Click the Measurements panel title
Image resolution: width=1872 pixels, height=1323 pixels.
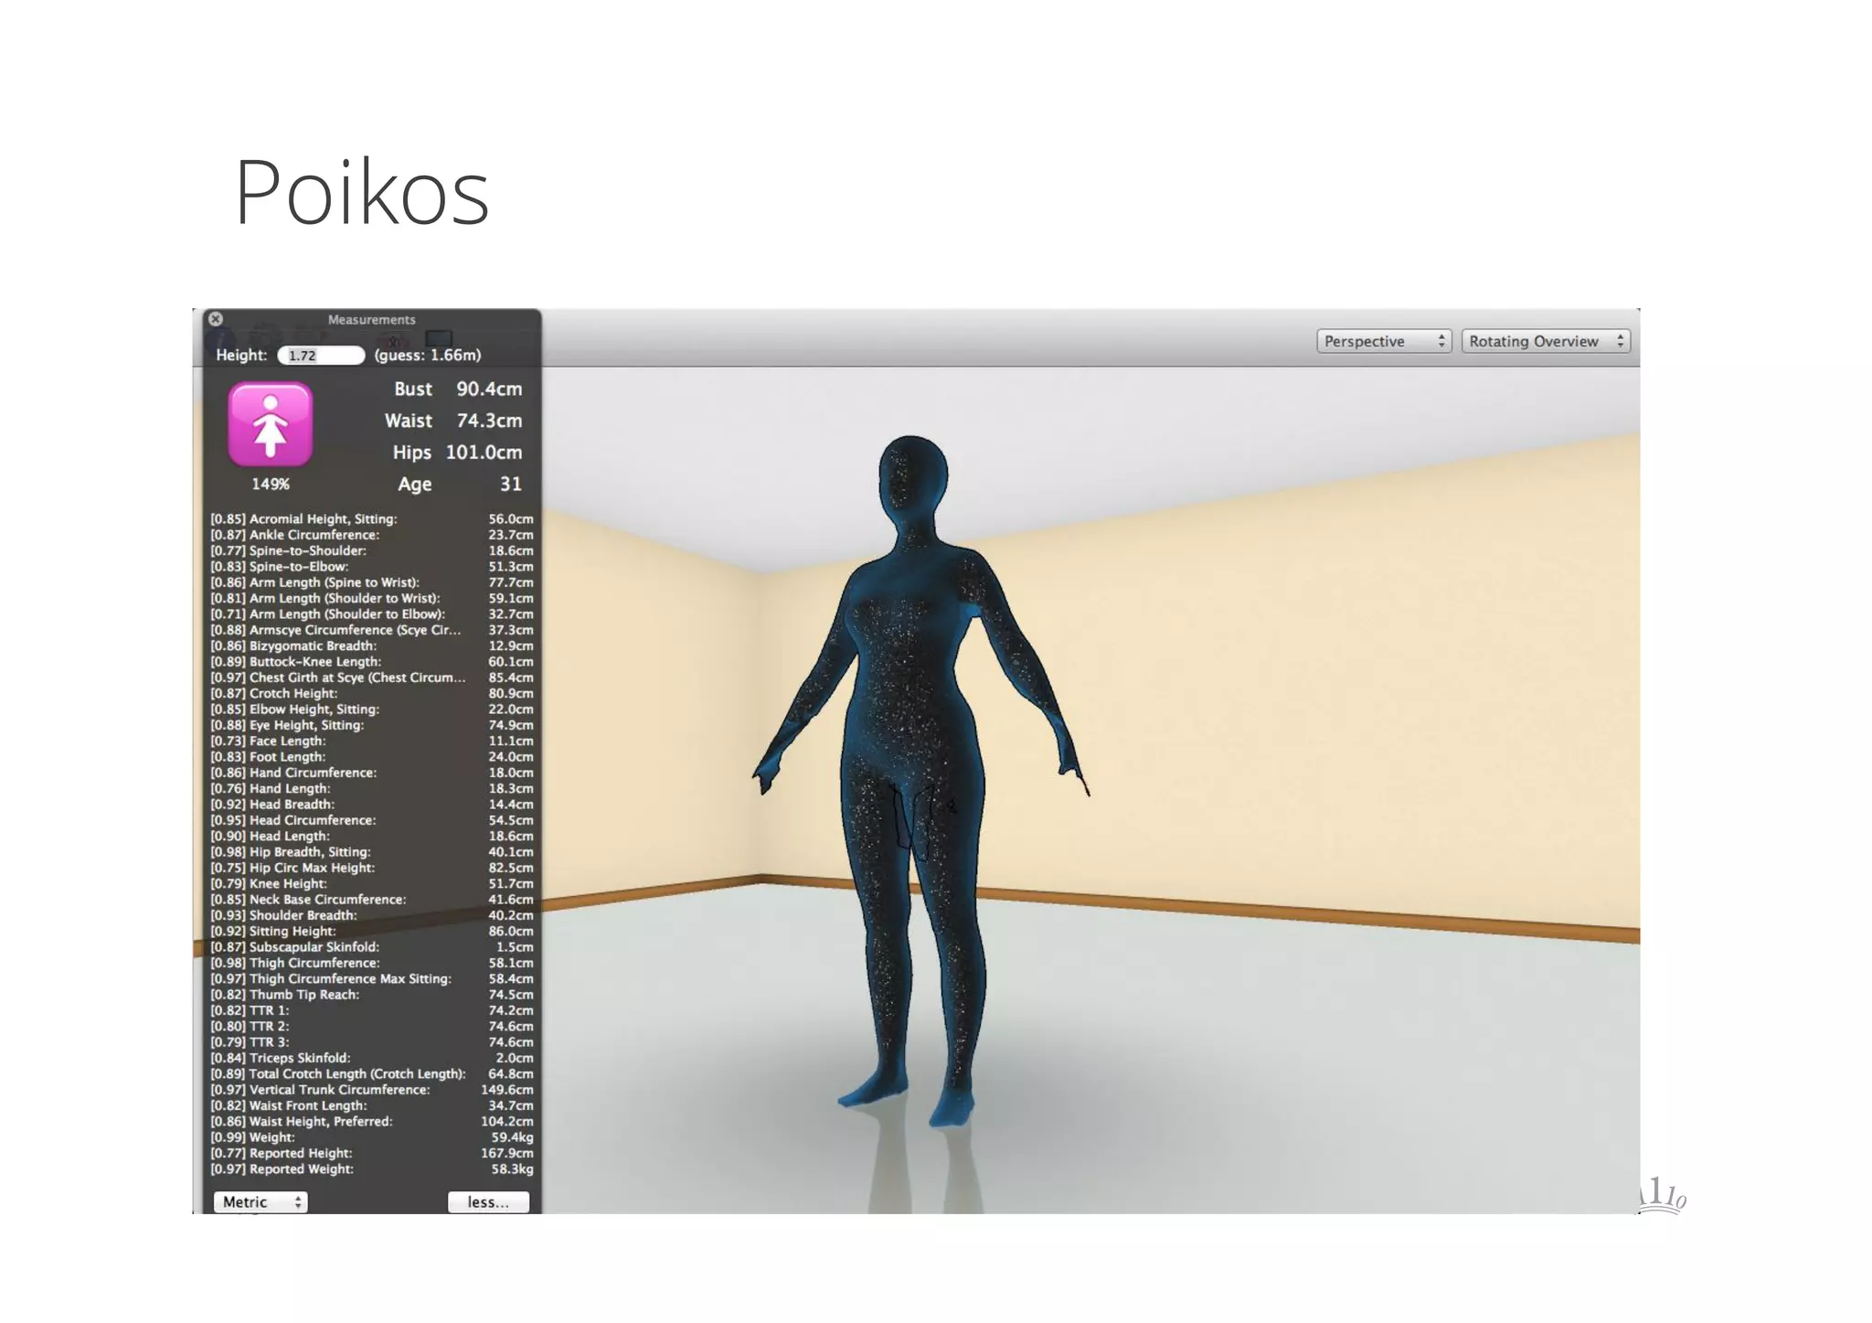click(371, 320)
